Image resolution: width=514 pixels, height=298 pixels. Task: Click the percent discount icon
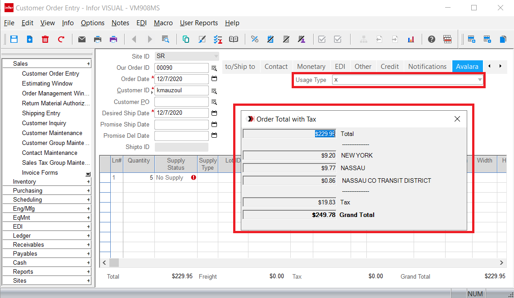(255, 39)
